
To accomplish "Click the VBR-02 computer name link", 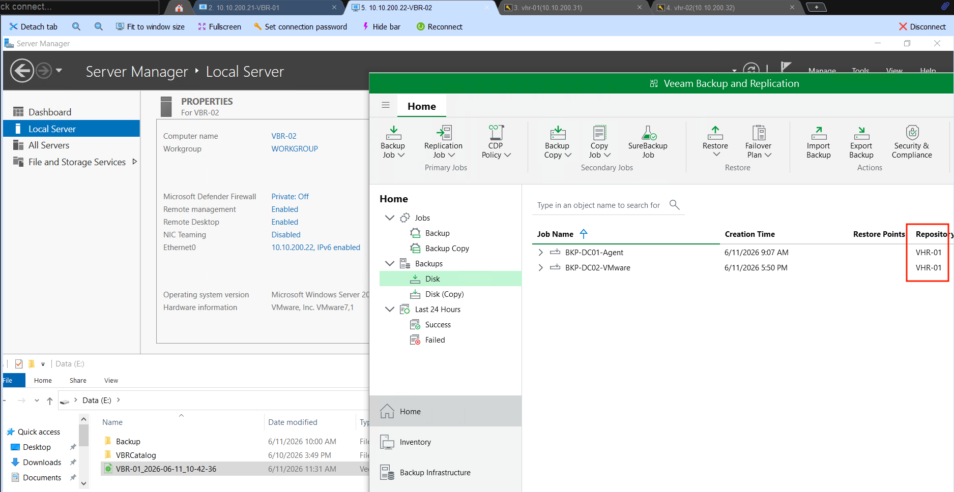I will point(284,136).
